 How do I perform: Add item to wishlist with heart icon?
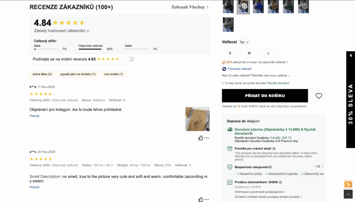tap(319, 96)
